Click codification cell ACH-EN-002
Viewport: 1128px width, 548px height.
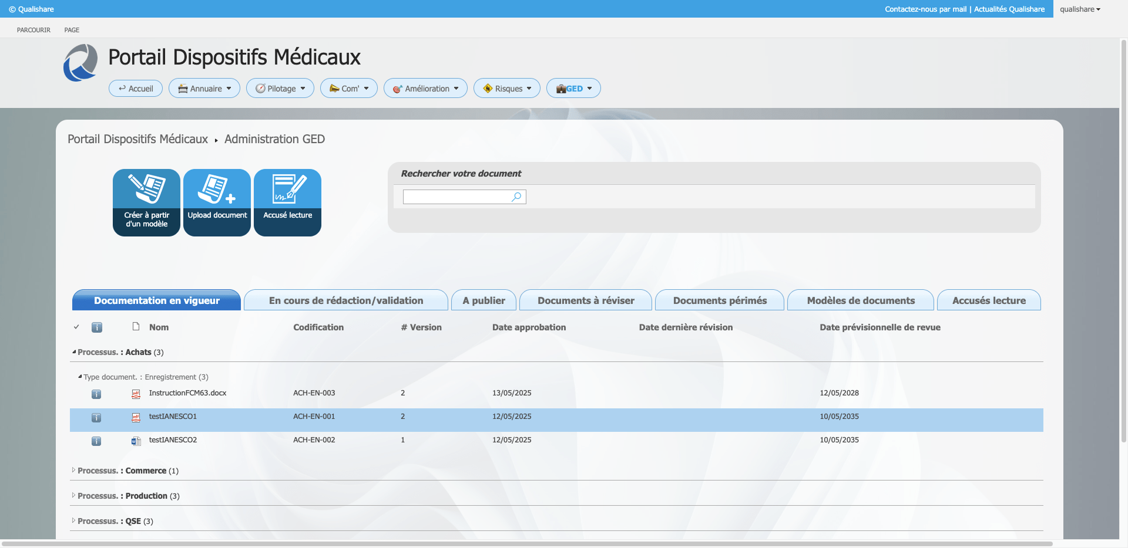click(x=314, y=440)
